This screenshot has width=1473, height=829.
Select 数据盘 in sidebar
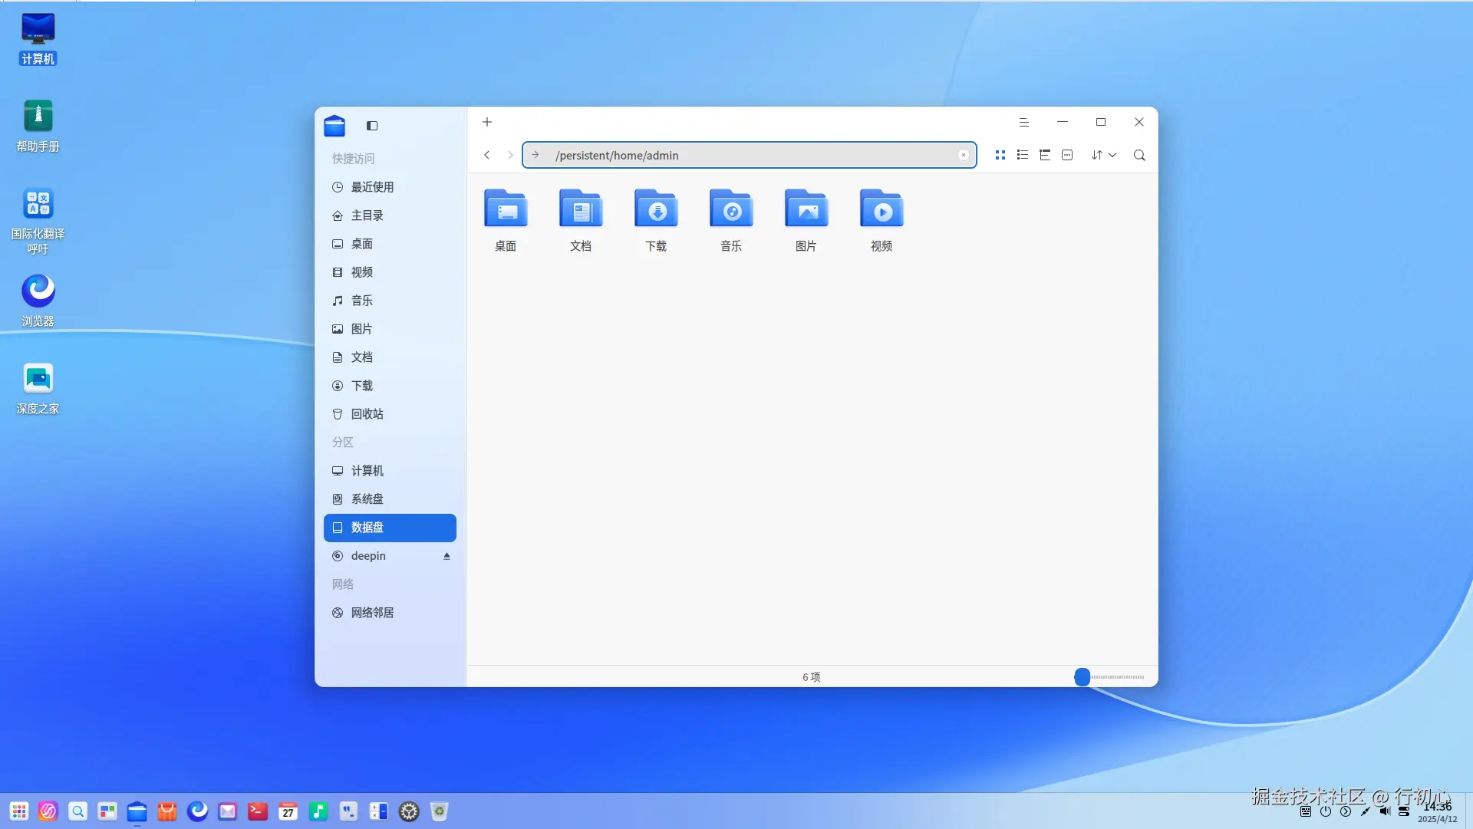(x=390, y=528)
